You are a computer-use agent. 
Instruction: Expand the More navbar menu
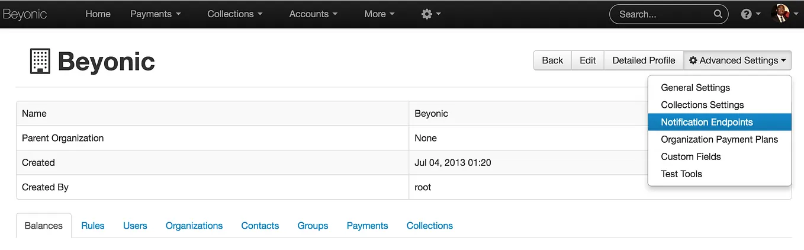380,14
